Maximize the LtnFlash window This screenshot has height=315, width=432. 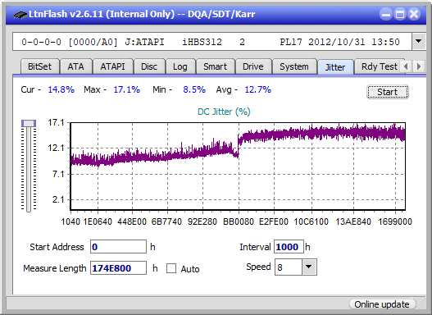[x=400, y=14]
